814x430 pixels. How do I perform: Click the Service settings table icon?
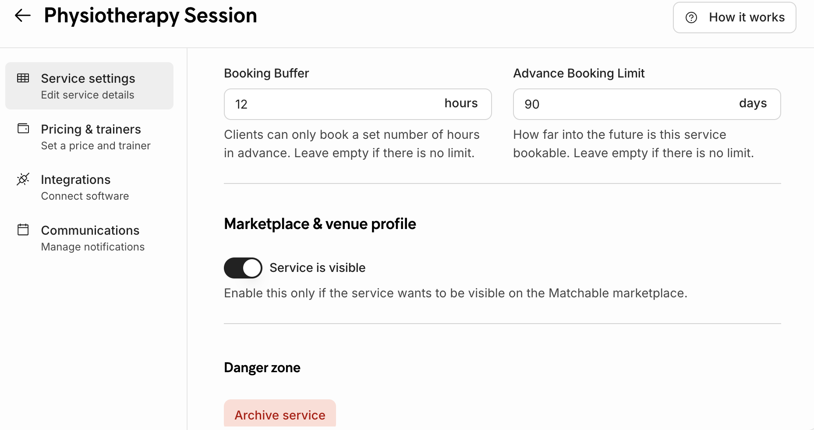(23, 78)
